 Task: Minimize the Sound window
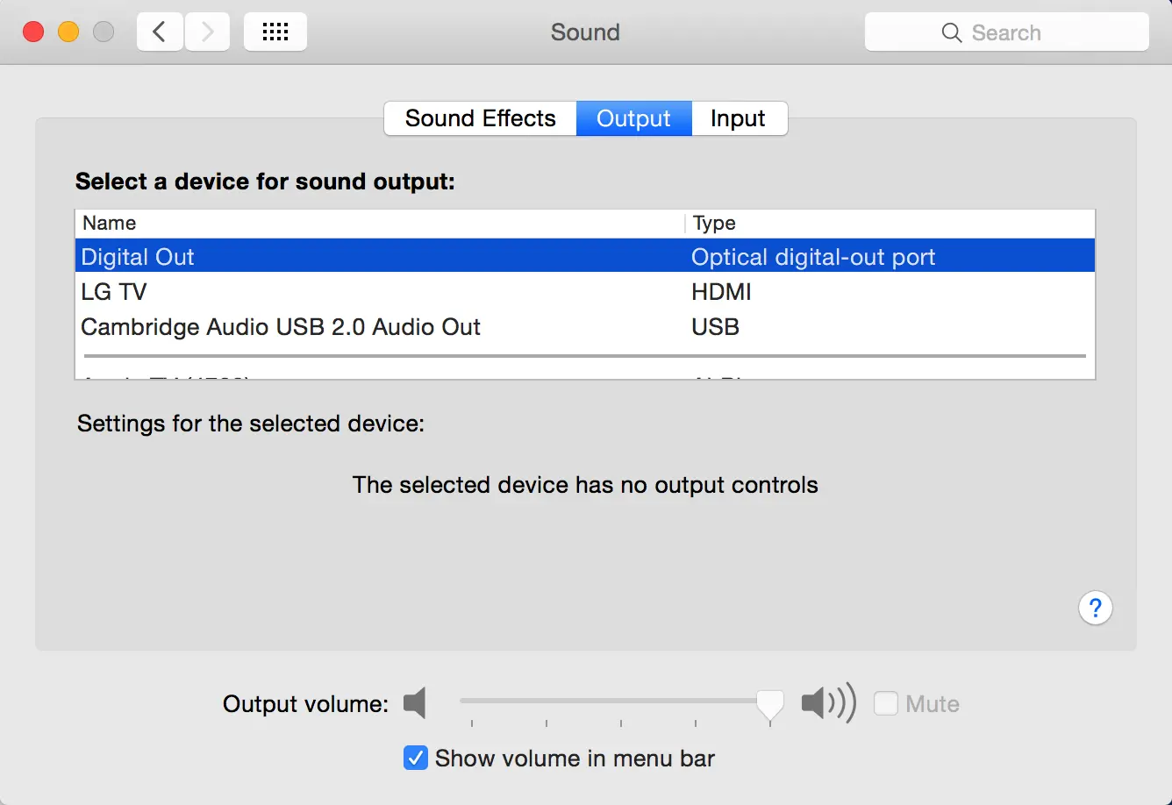(x=68, y=32)
